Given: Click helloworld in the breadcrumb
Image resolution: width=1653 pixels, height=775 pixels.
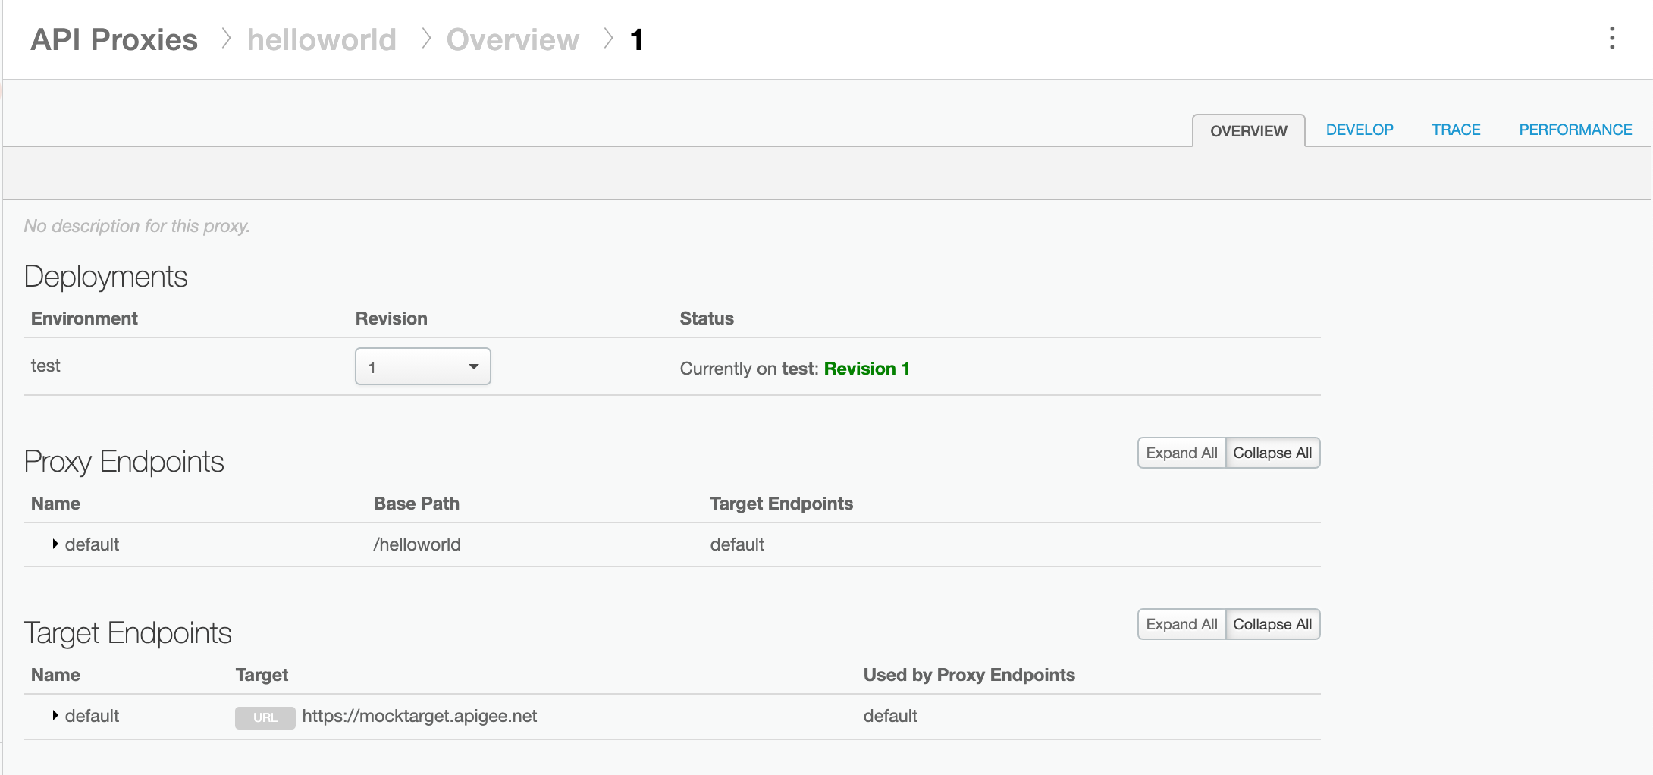Looking at the screenshot, I should [322, 39].
